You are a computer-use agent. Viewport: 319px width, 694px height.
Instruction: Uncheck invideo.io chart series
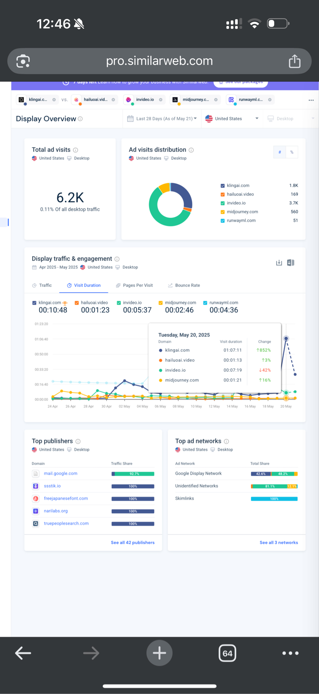[119, 303]
